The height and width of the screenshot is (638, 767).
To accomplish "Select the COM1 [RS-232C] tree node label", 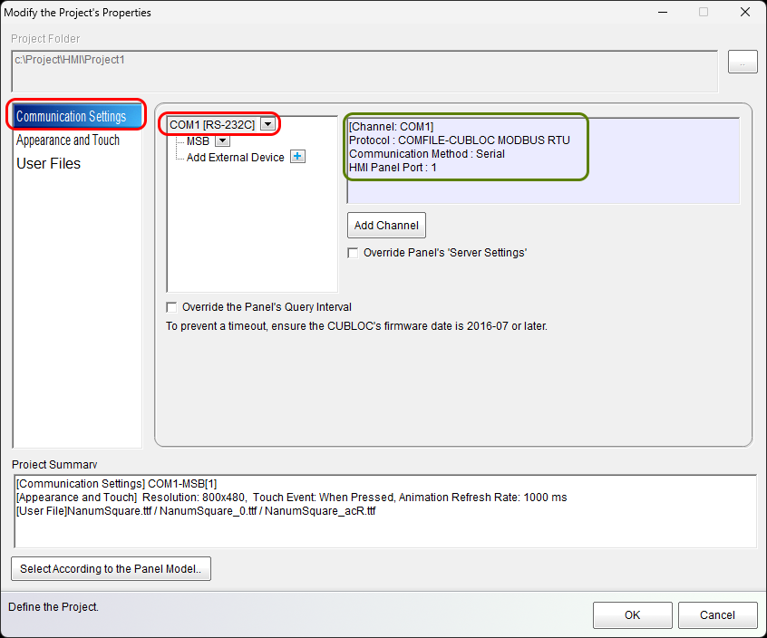I will 212,124.
